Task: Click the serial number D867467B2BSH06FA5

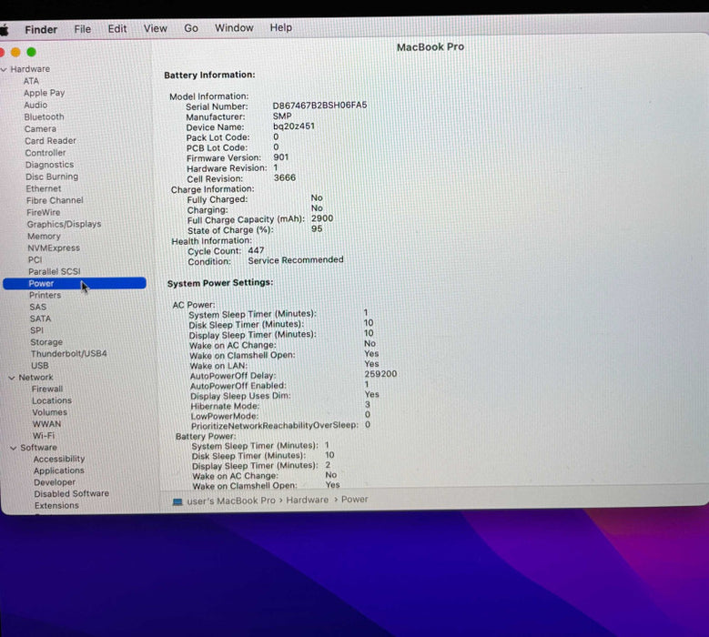Action: (x=319, y=106)
